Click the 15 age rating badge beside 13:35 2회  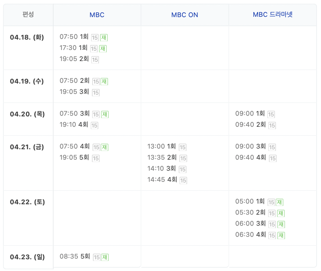point(183,158)
